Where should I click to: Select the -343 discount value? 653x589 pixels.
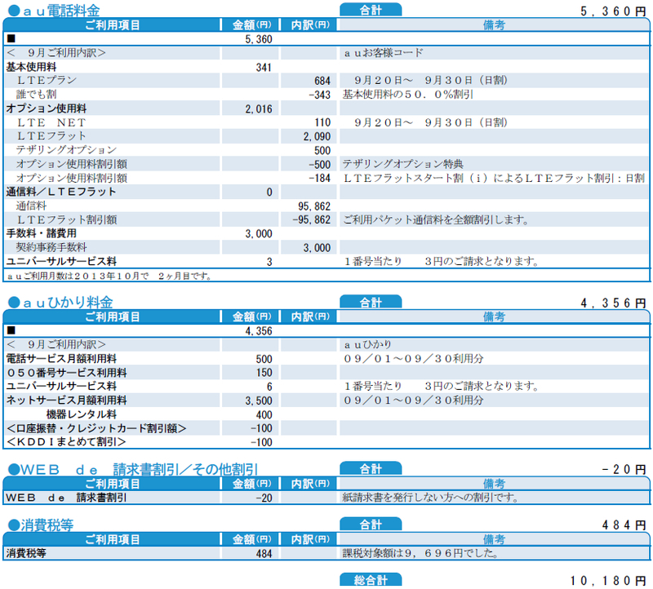click(x=319, y=95)
